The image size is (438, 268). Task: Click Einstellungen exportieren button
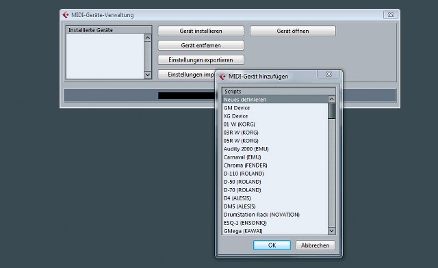(x=201, y=60)
